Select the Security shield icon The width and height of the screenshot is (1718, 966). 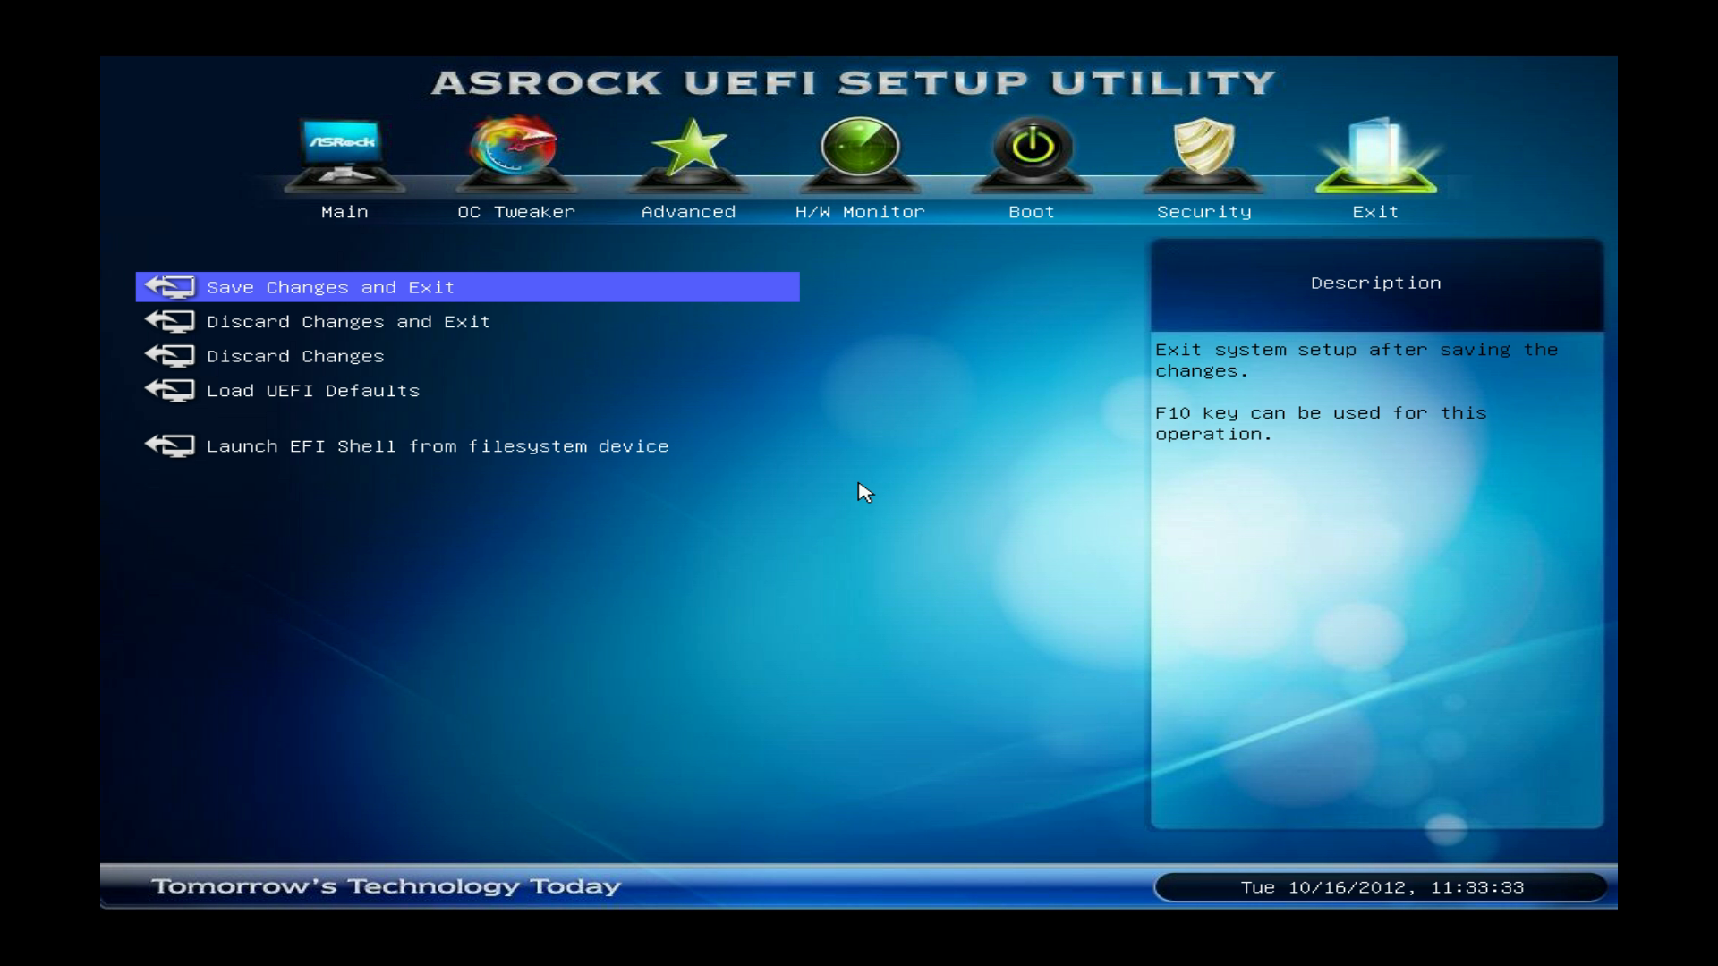tap(1203, 150)
